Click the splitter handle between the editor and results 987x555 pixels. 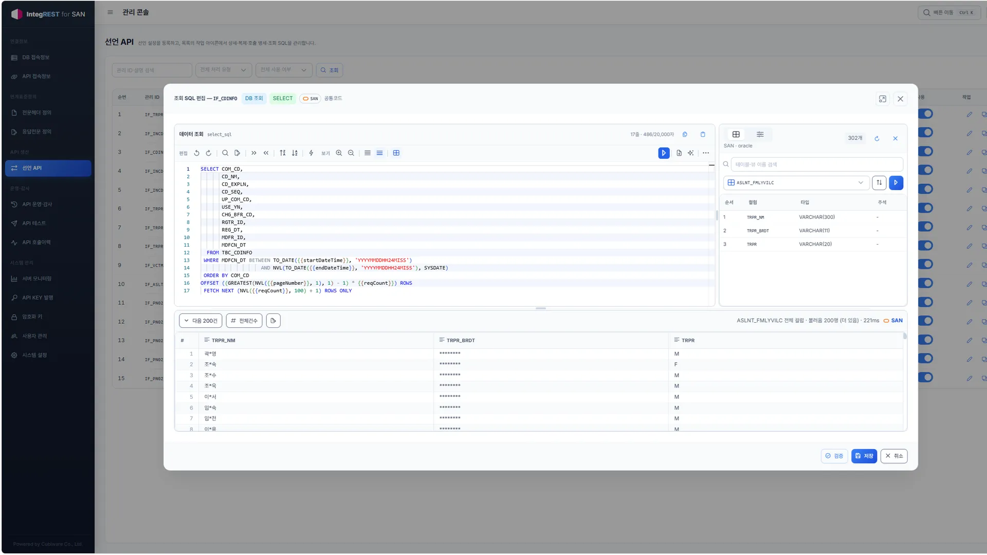pos(541,308)
